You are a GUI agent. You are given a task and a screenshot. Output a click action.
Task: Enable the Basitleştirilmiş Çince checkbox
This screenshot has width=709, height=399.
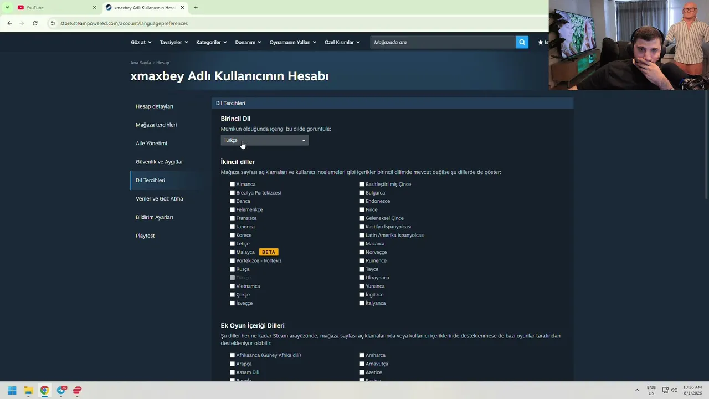point(362,184)
